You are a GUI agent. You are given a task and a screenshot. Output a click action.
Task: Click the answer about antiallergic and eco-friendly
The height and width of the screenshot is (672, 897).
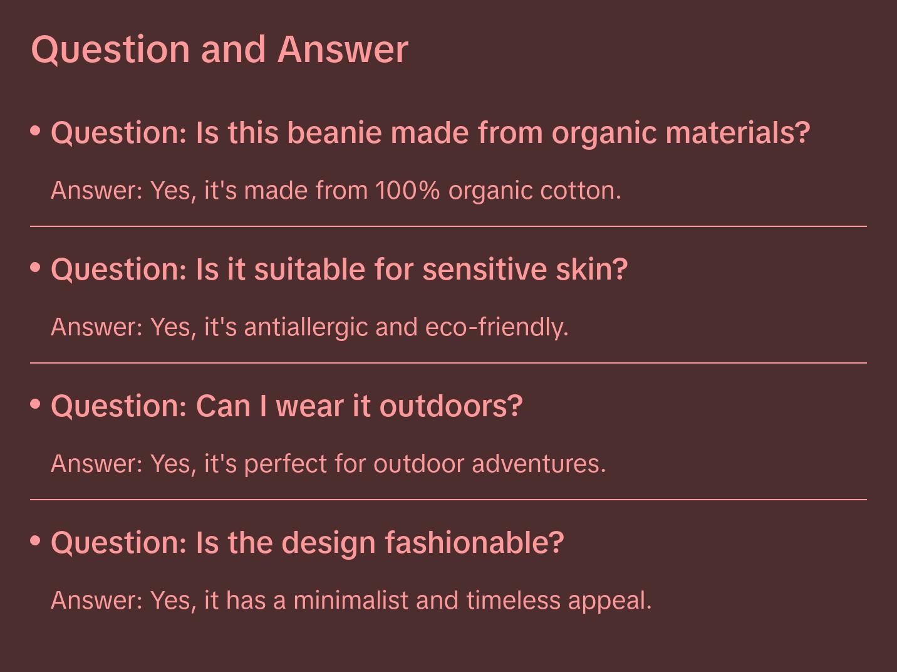(309, 327)
